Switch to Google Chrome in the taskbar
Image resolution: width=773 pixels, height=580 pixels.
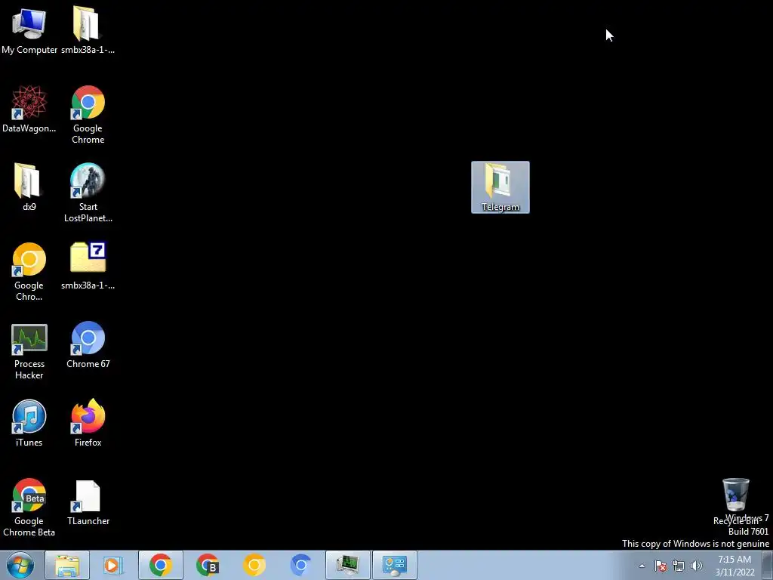[160, 565]
